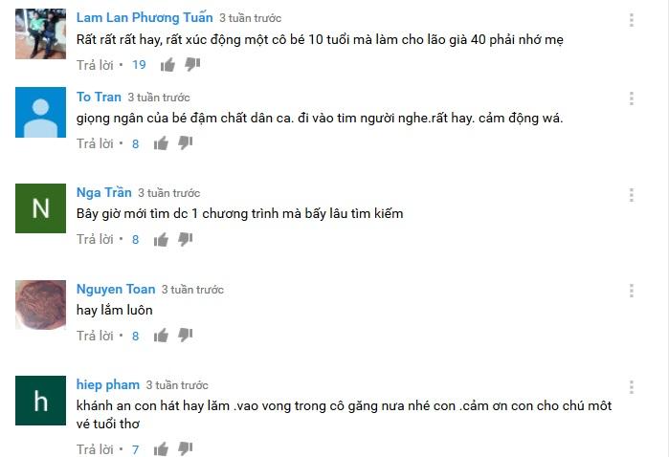Open options menu for Nguyen Toan comment
The image size is (669, 457).
click(x=632, y=291)
